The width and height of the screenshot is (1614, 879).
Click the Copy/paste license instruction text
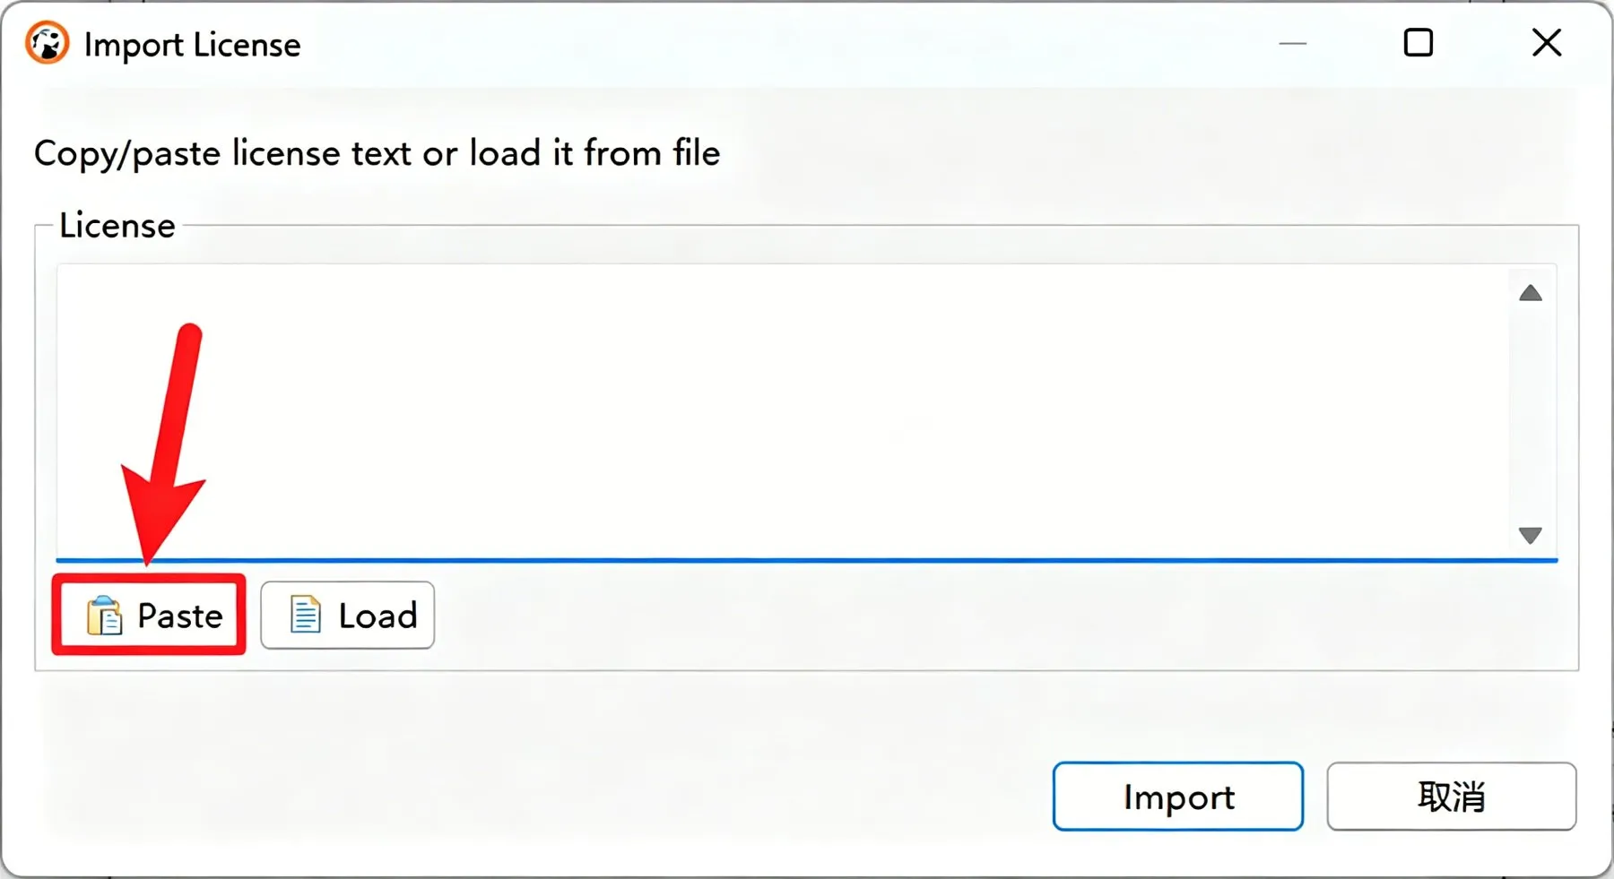(377, 153)
